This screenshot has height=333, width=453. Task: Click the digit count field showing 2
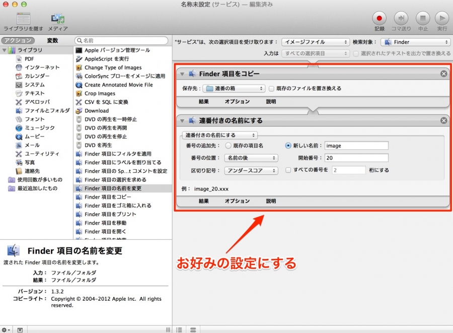point(349,170)
